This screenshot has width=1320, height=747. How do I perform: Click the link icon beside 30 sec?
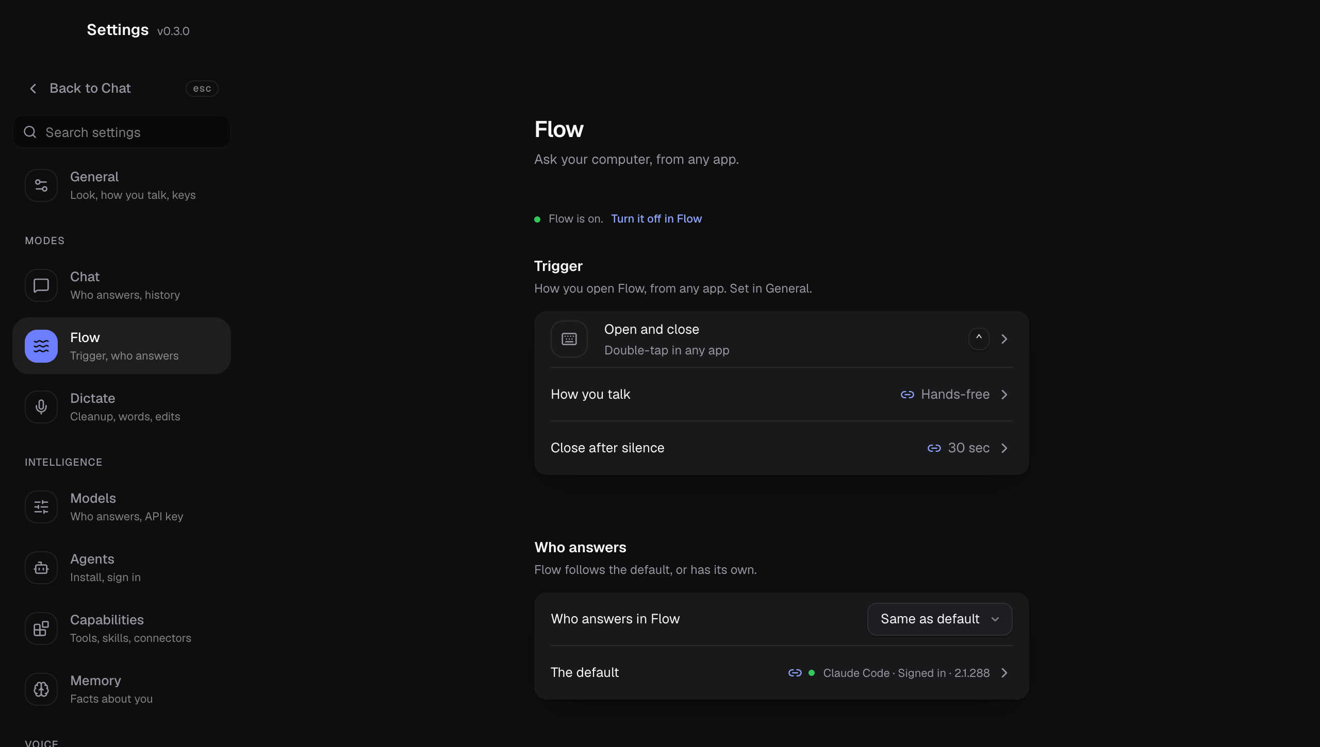pos(934,448)
